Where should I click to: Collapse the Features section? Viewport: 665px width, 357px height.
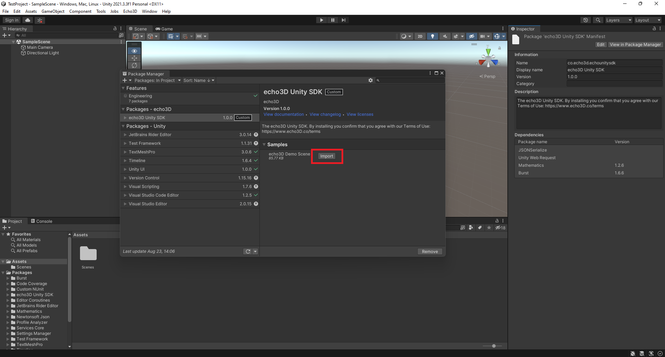point(123,88)
